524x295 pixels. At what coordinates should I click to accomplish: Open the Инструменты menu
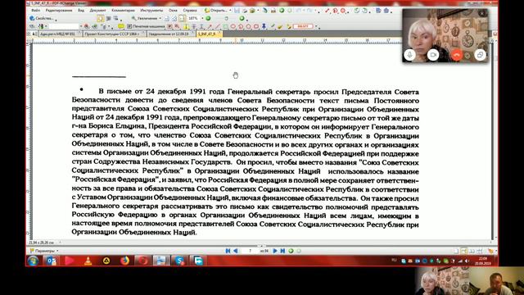151,11
